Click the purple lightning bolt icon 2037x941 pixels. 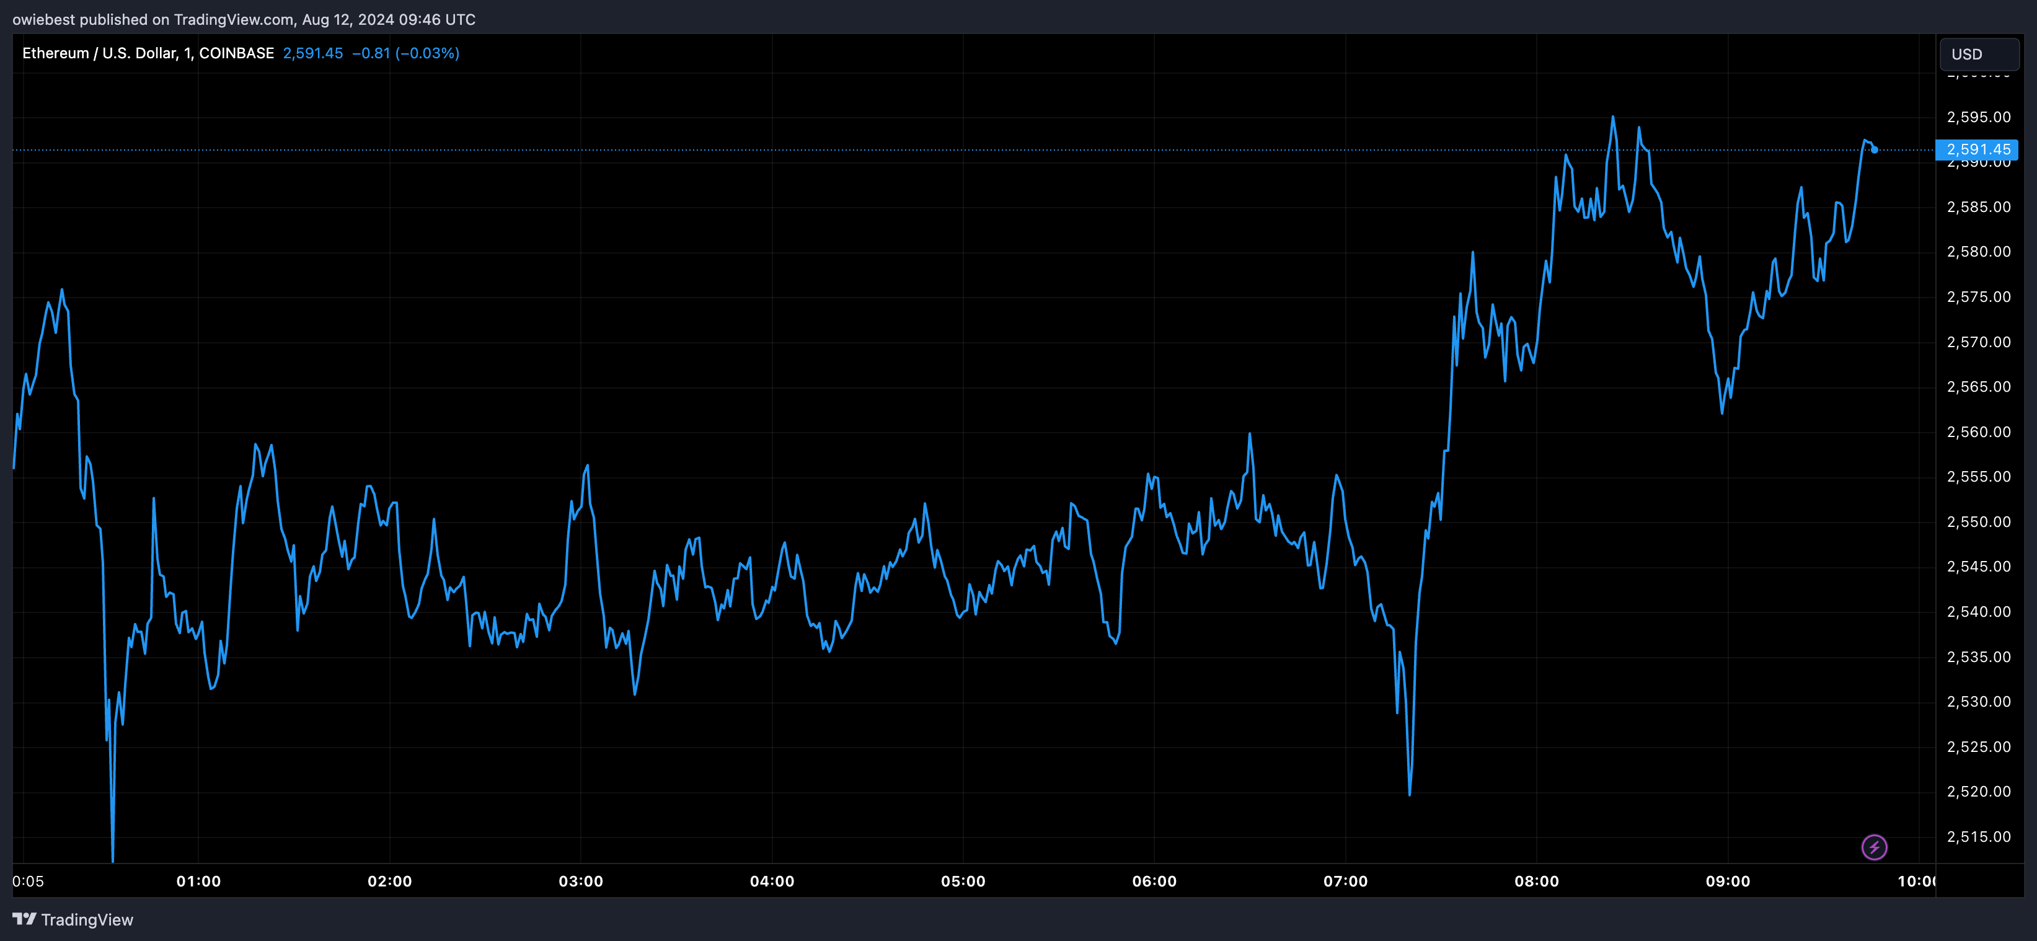point(1874,847)
